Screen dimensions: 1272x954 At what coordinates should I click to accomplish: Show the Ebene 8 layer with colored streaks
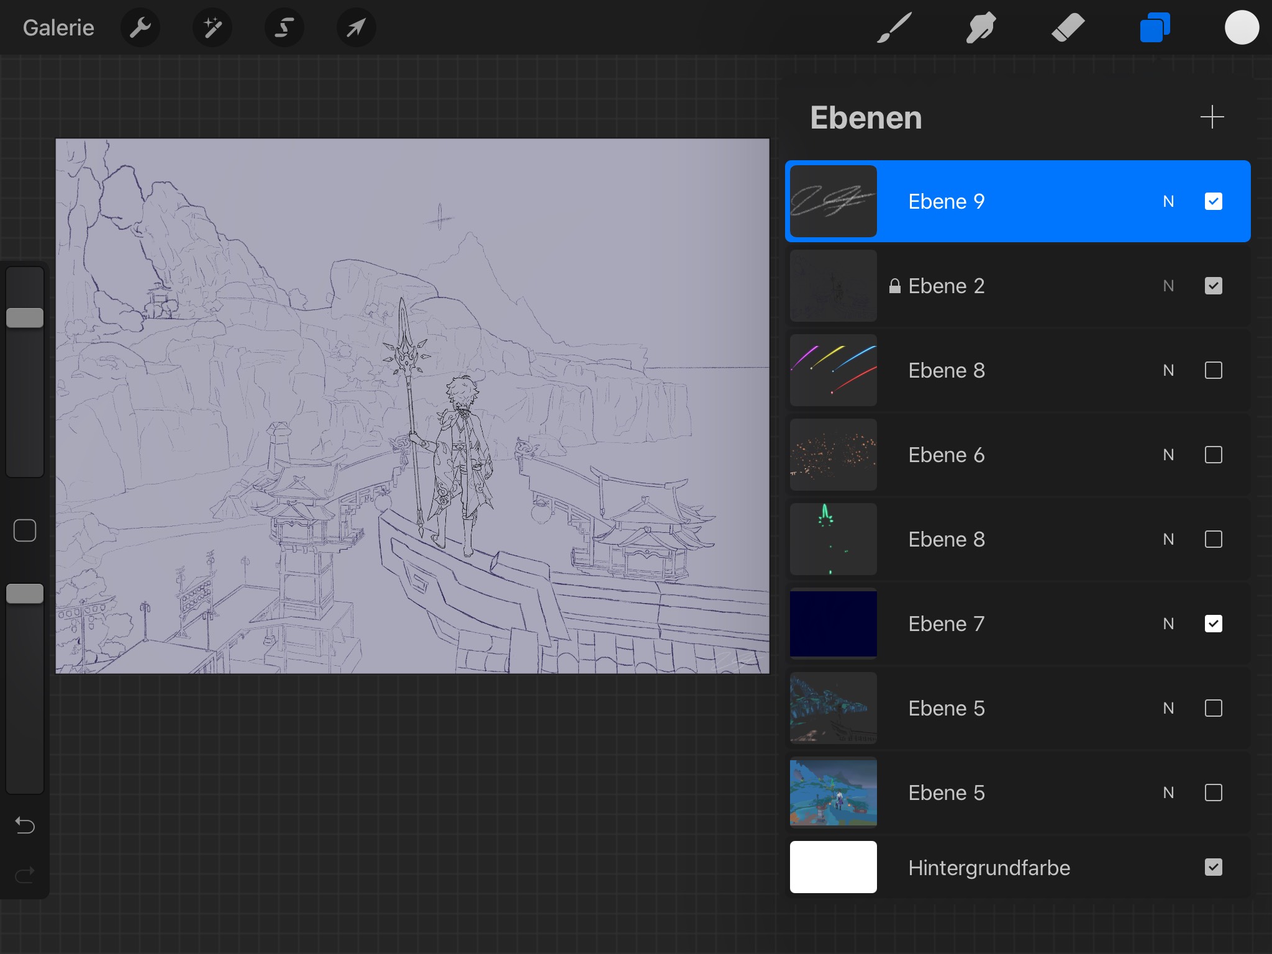tap(1214, 370)
